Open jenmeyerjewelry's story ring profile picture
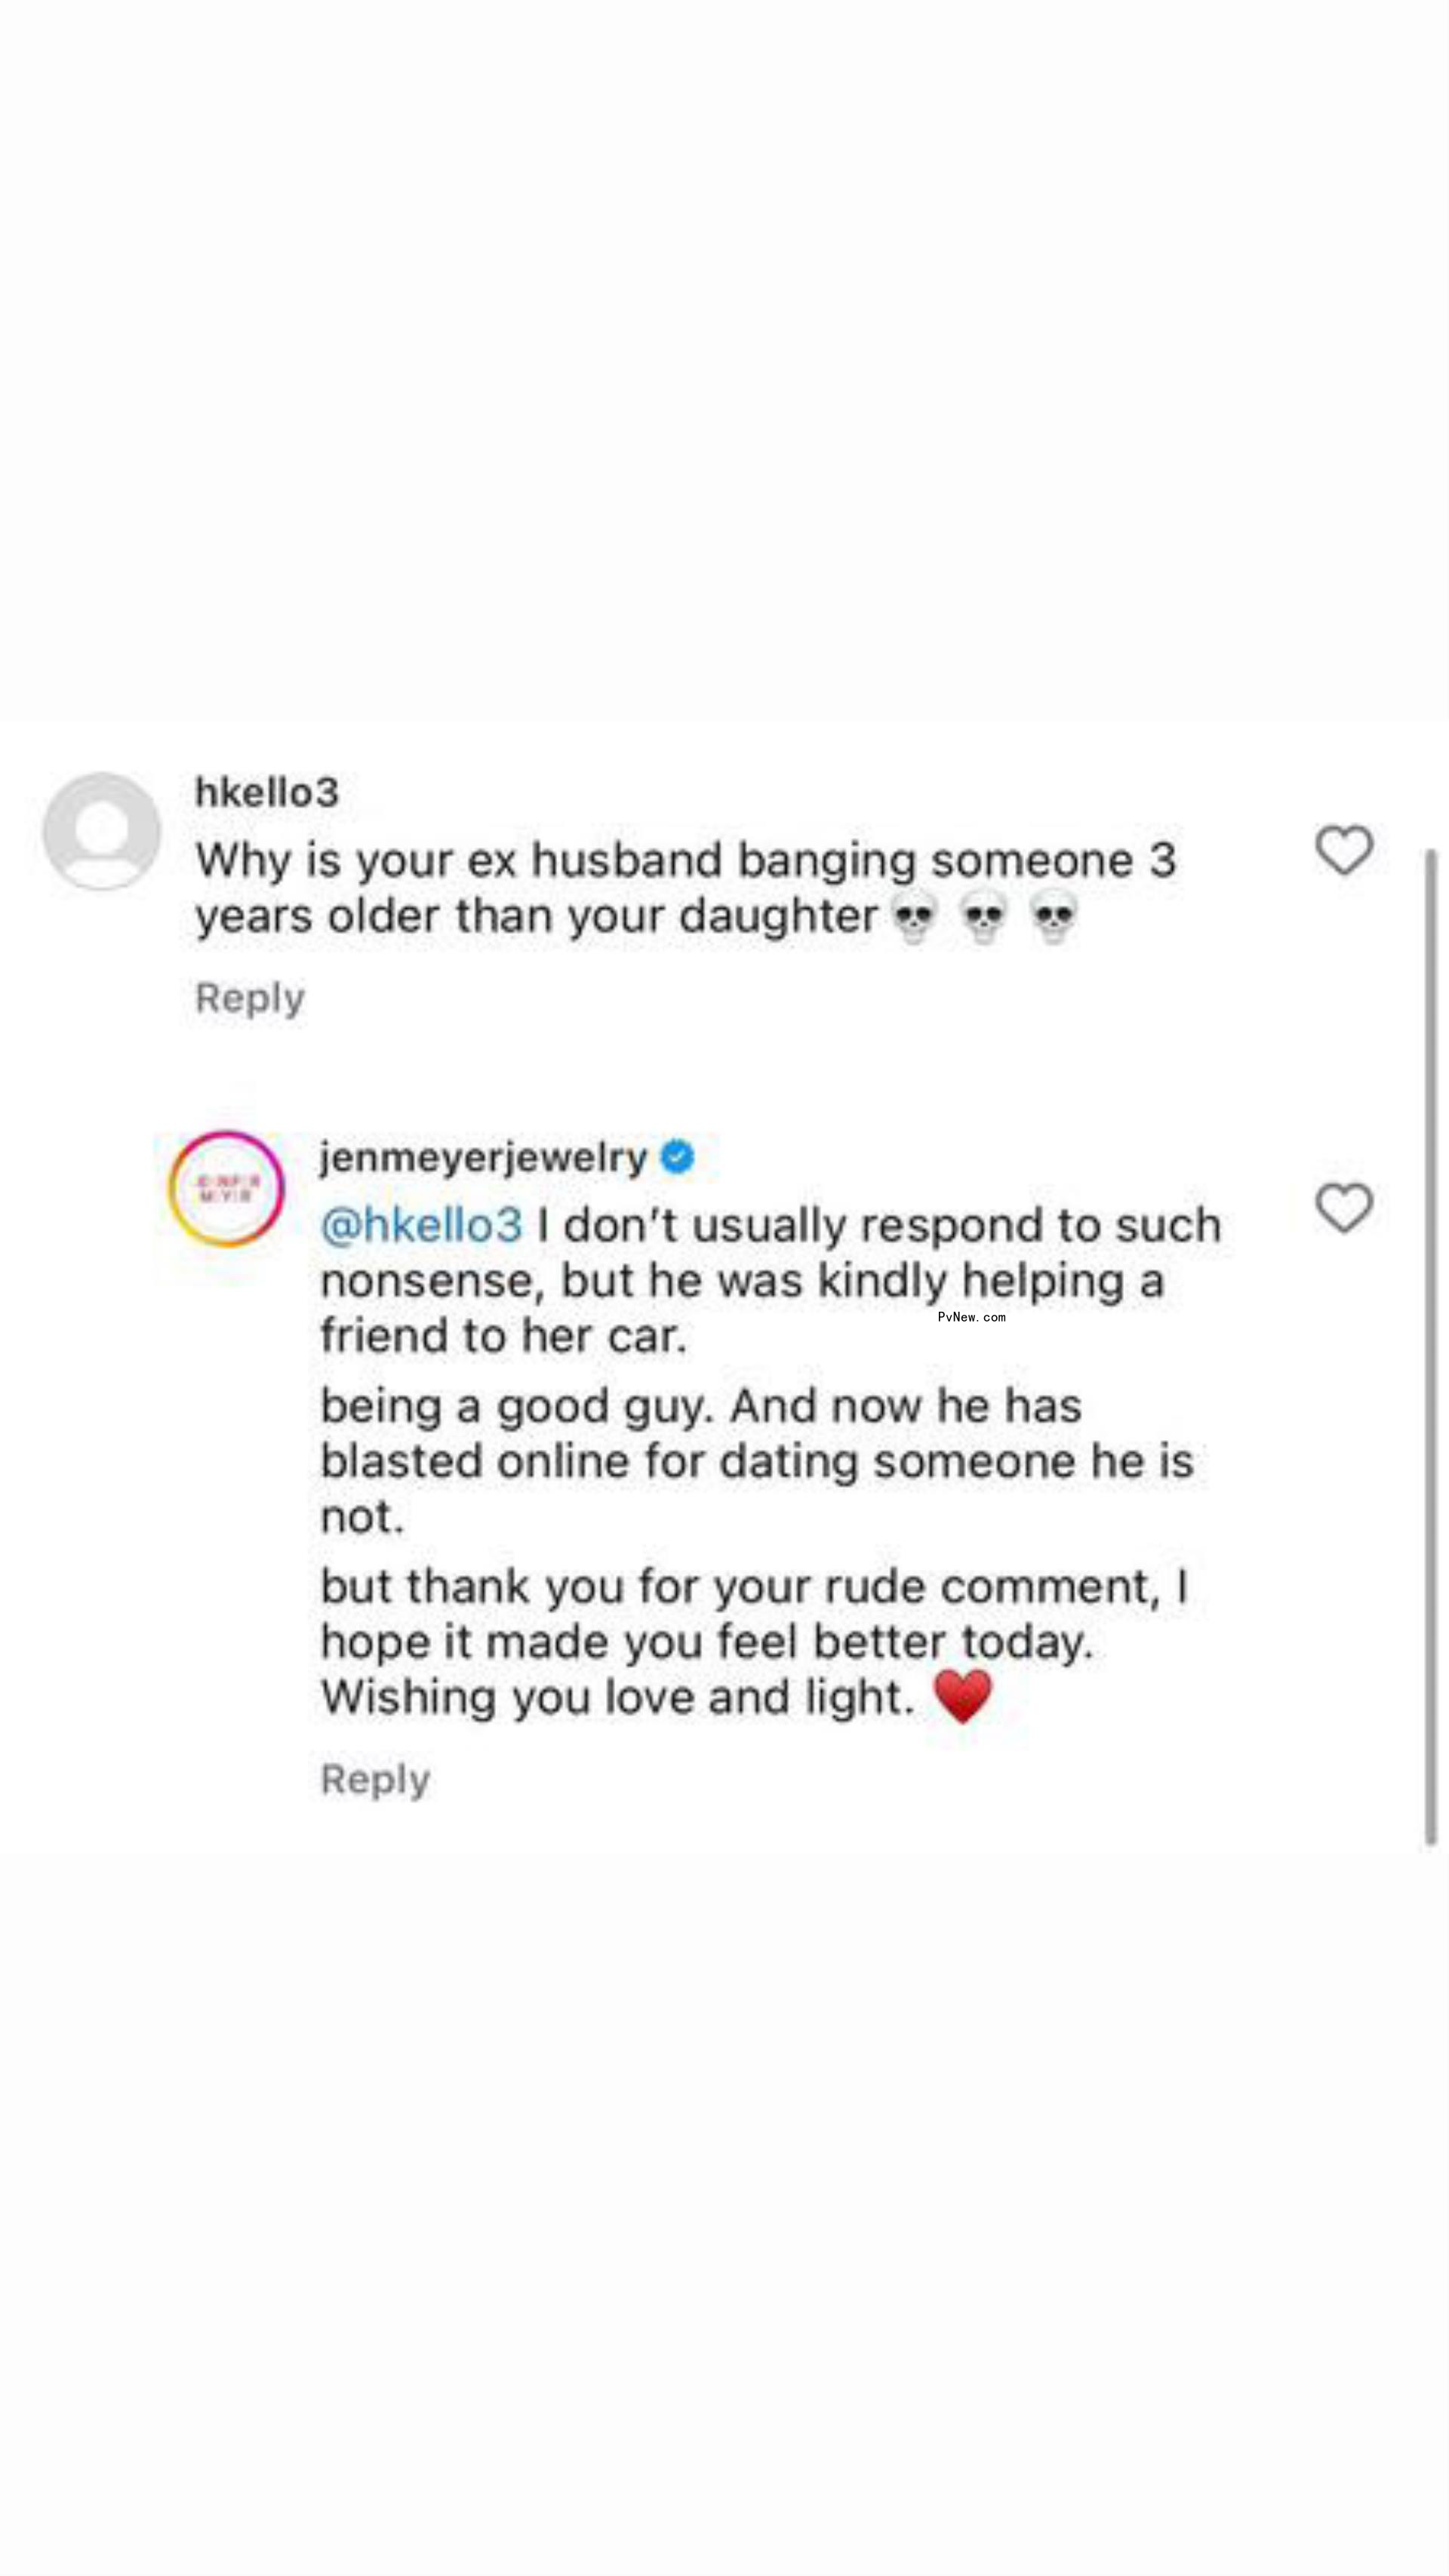Image resolution: width=1449 pixels, height=2576 pixels. [x=227, y=1188]
